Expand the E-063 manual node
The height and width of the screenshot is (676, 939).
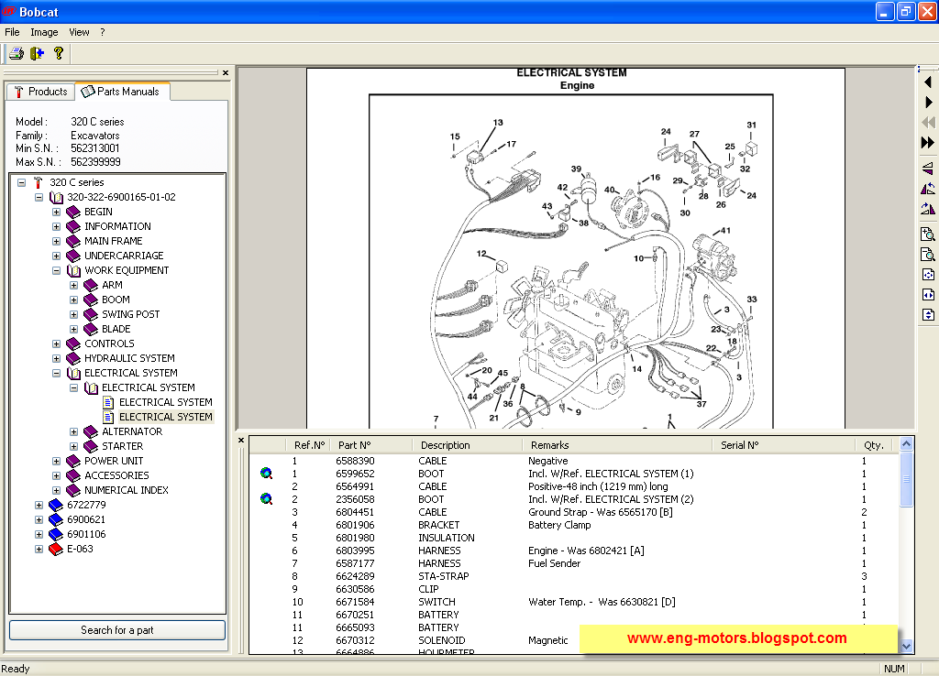pyautogui.click(x=39, y=550)
